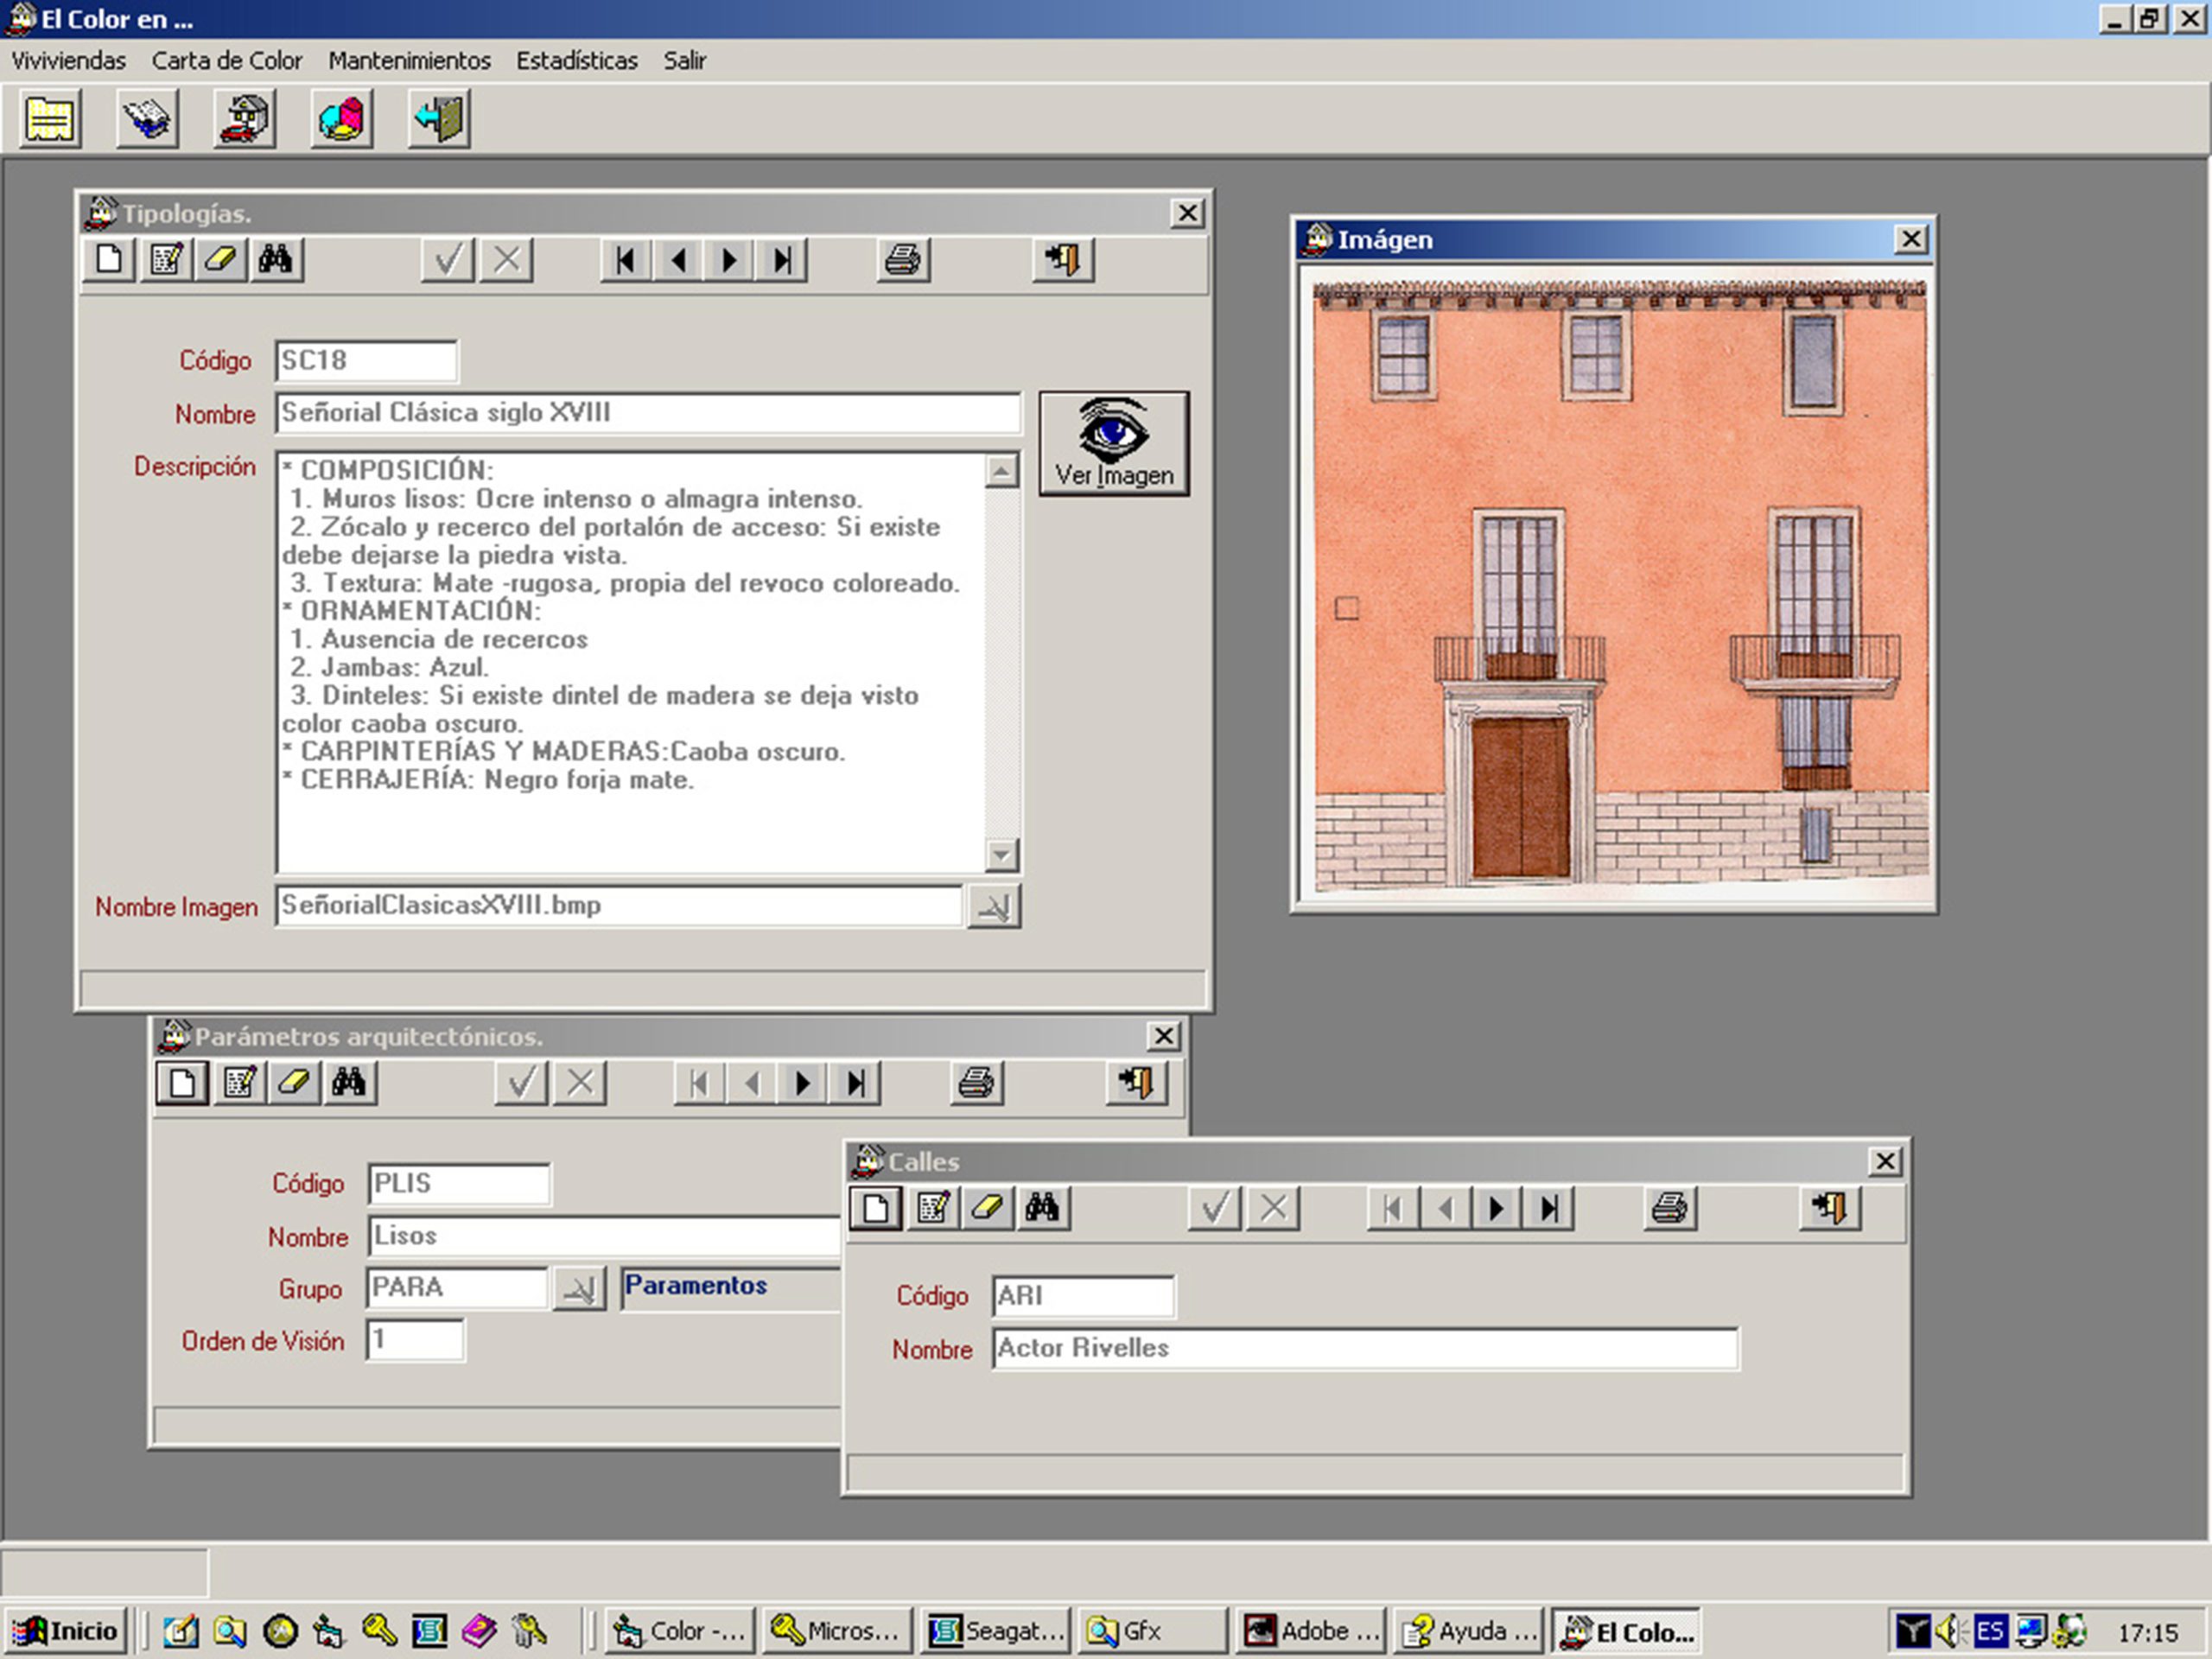The image size is (2212, 1659).
Task: Click eraser delete icon in Calles window
Action: 987,1208
